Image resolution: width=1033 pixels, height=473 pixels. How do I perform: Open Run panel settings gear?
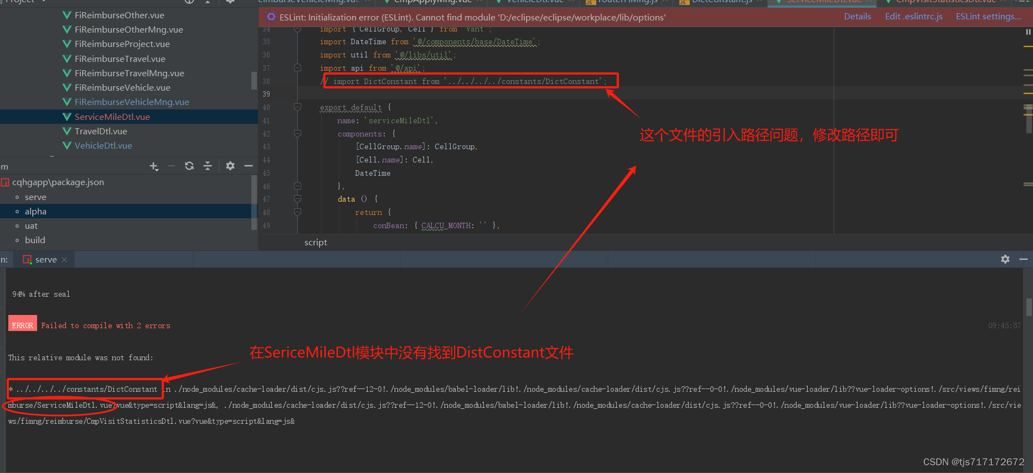(1005, 259)
